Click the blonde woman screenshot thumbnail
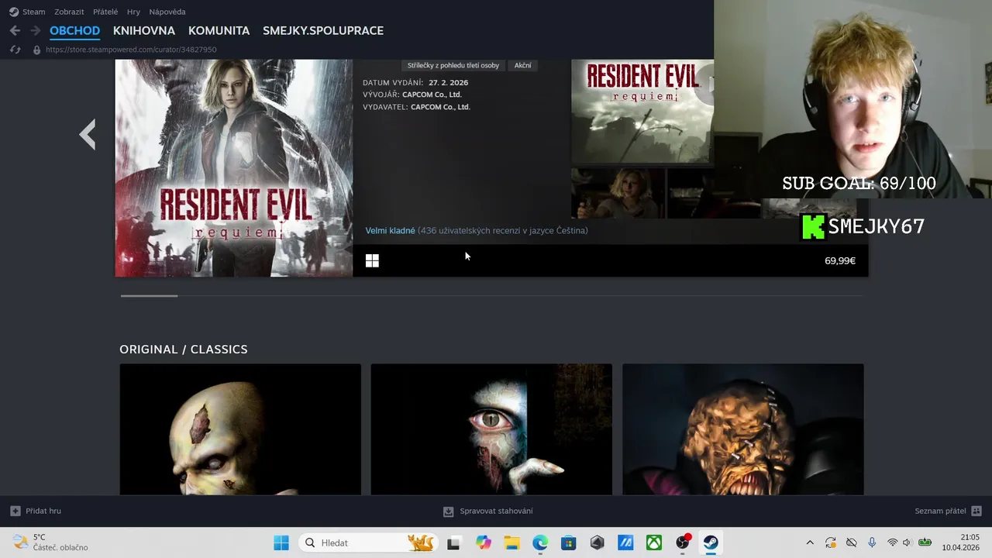Viewport: 992px width, 558px height. point(618,194)
